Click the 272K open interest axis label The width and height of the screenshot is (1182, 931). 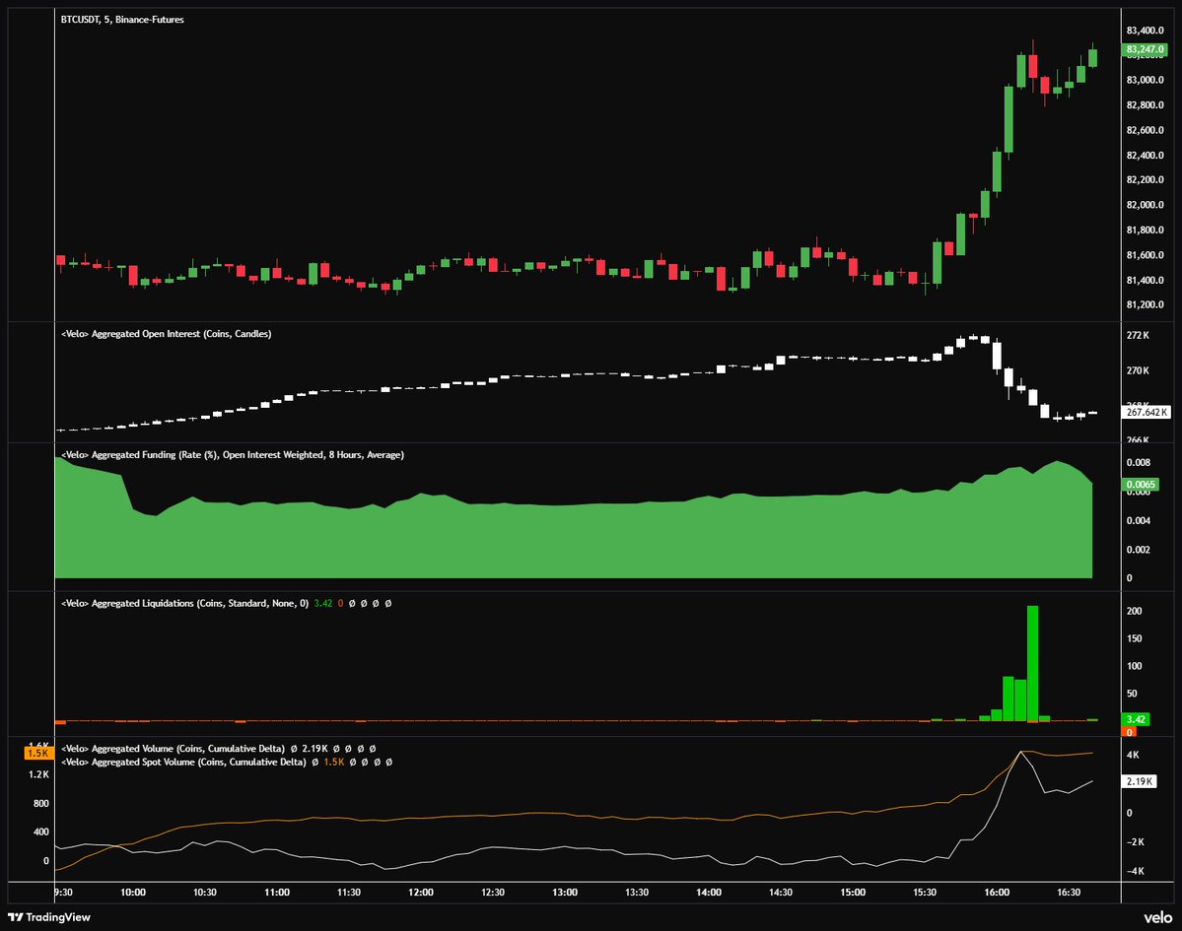click(1138, 335)
